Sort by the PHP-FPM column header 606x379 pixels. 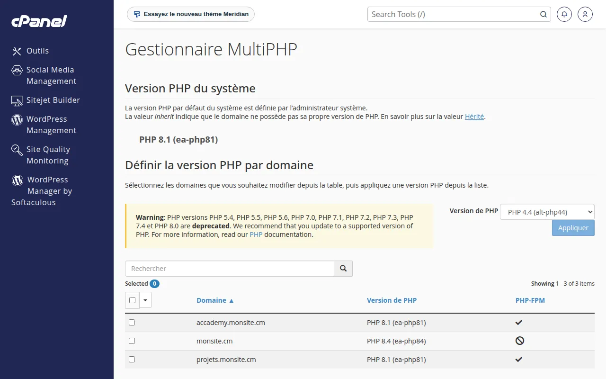point(530,300)
